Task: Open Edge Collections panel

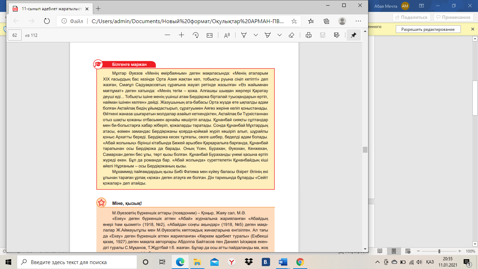Action: (x=326, y=21)
